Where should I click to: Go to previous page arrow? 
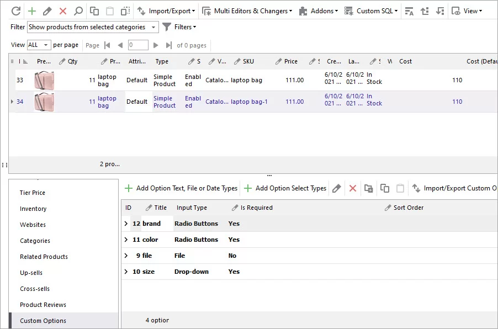[120, 45]
